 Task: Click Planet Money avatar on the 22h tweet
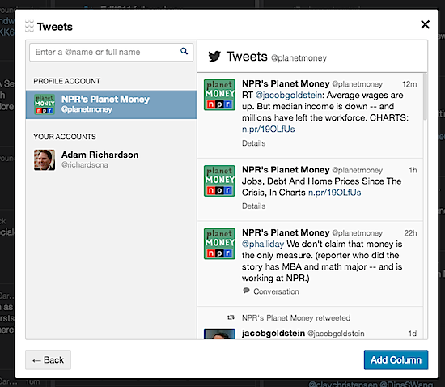tap(219, 244)
